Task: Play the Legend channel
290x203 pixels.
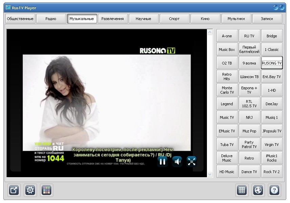Action: (227, 104)
